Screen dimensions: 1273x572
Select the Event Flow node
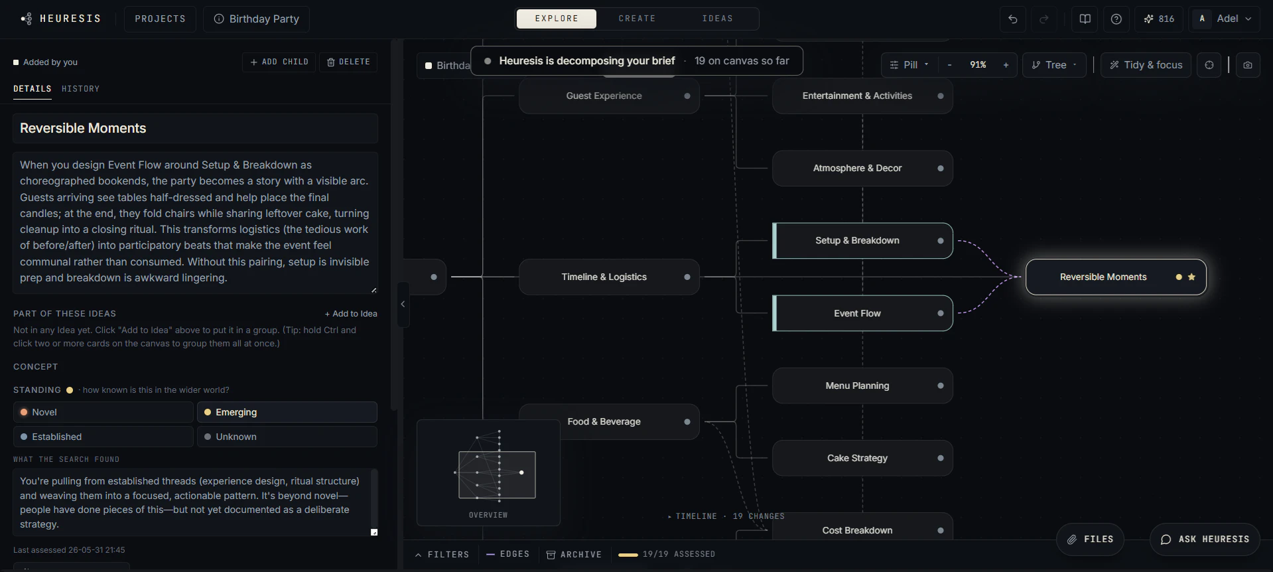pyautogui.click(x=862, y=313)
